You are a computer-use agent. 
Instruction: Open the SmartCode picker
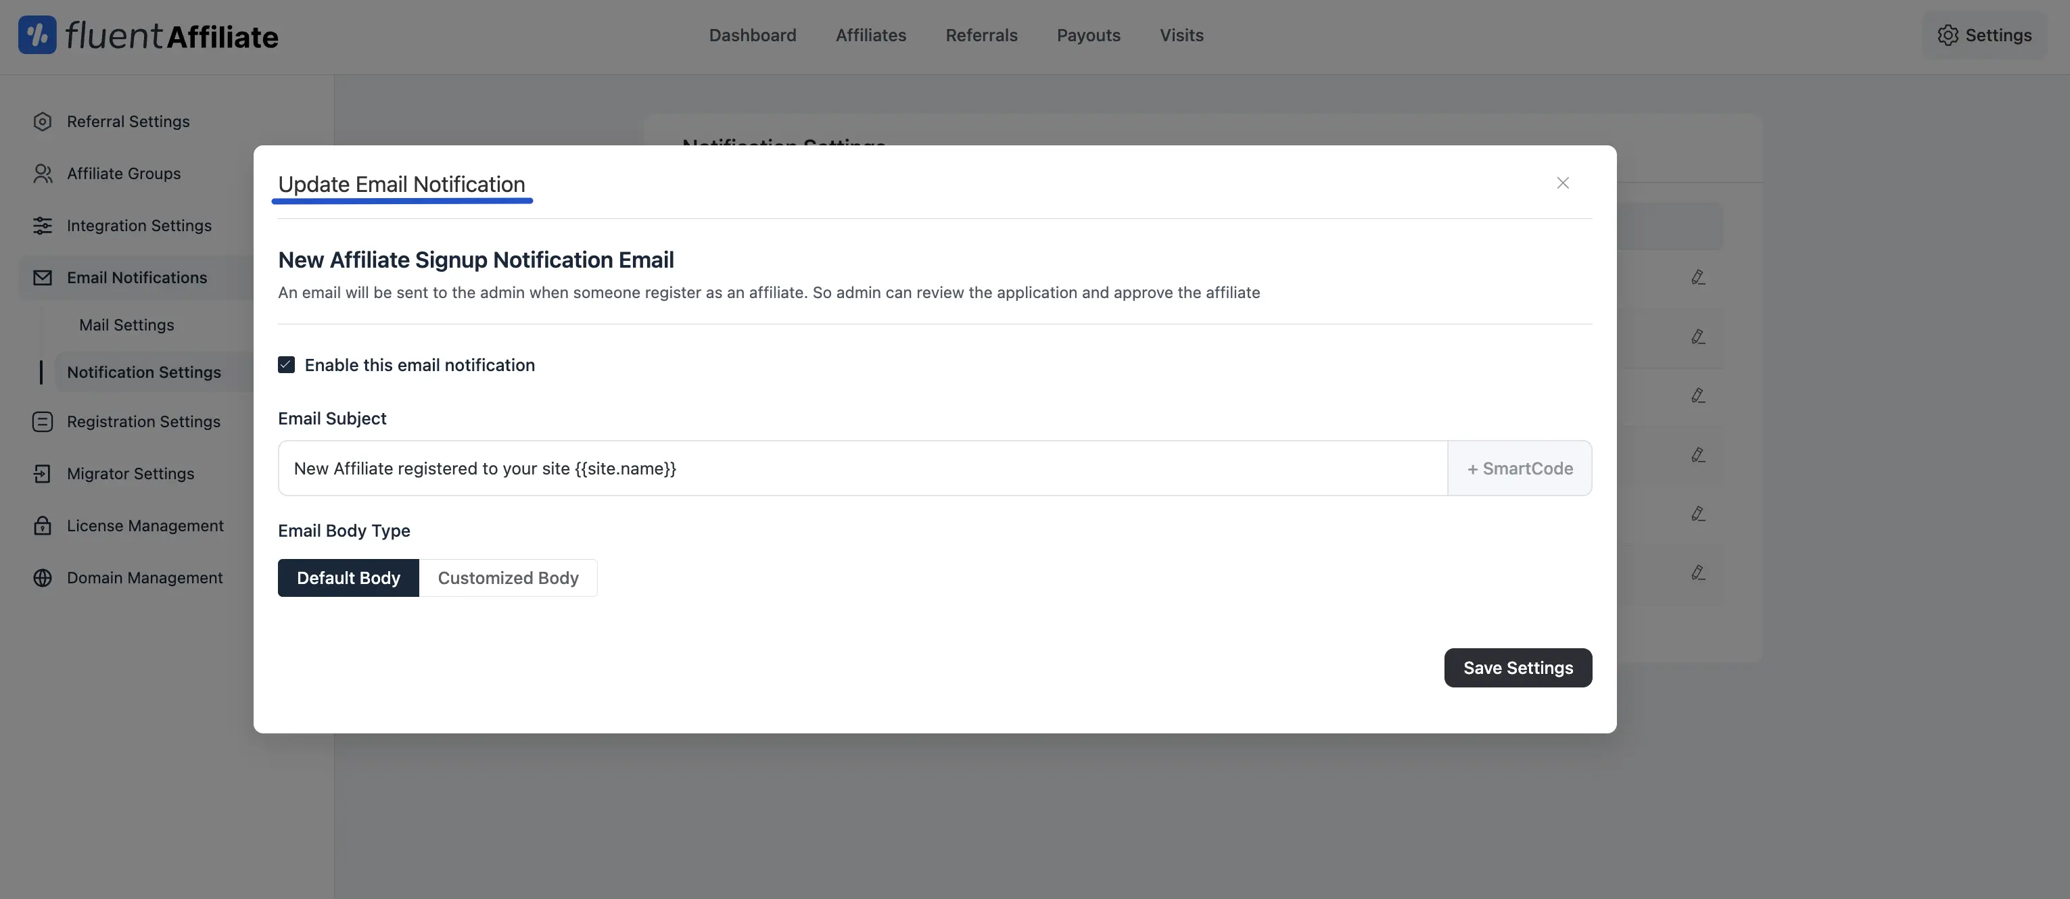1520,468
